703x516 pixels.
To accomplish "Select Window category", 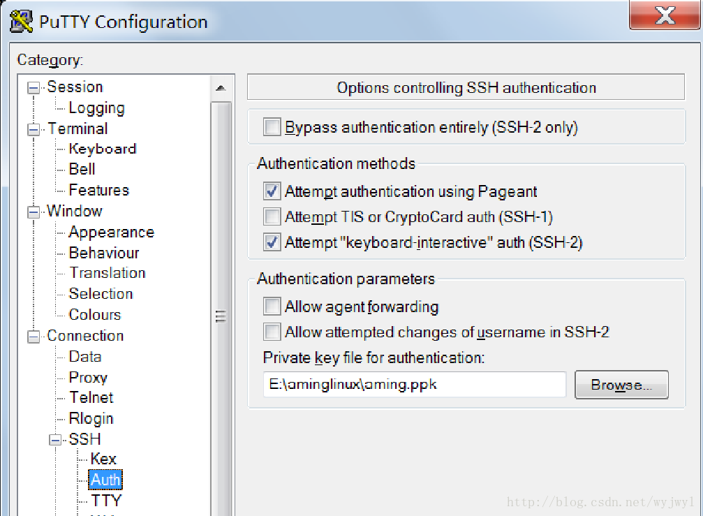I will [x=75, y=211].
